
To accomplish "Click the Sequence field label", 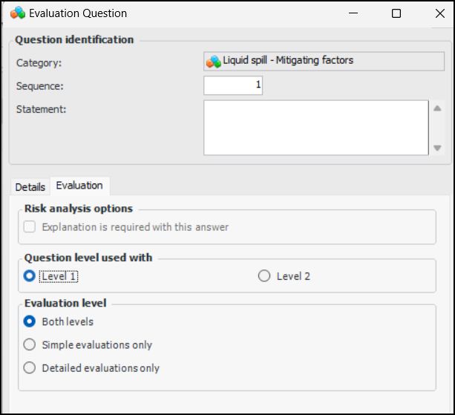I will tap(40, 86).
